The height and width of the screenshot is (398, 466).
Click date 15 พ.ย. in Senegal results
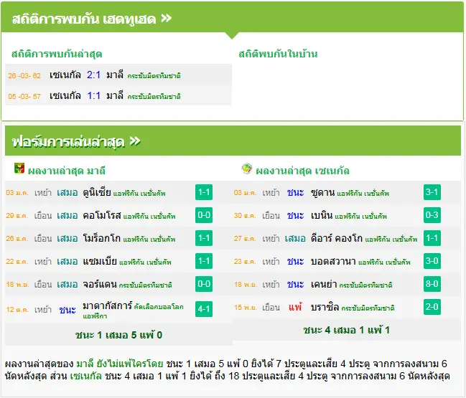coord(245,307)
